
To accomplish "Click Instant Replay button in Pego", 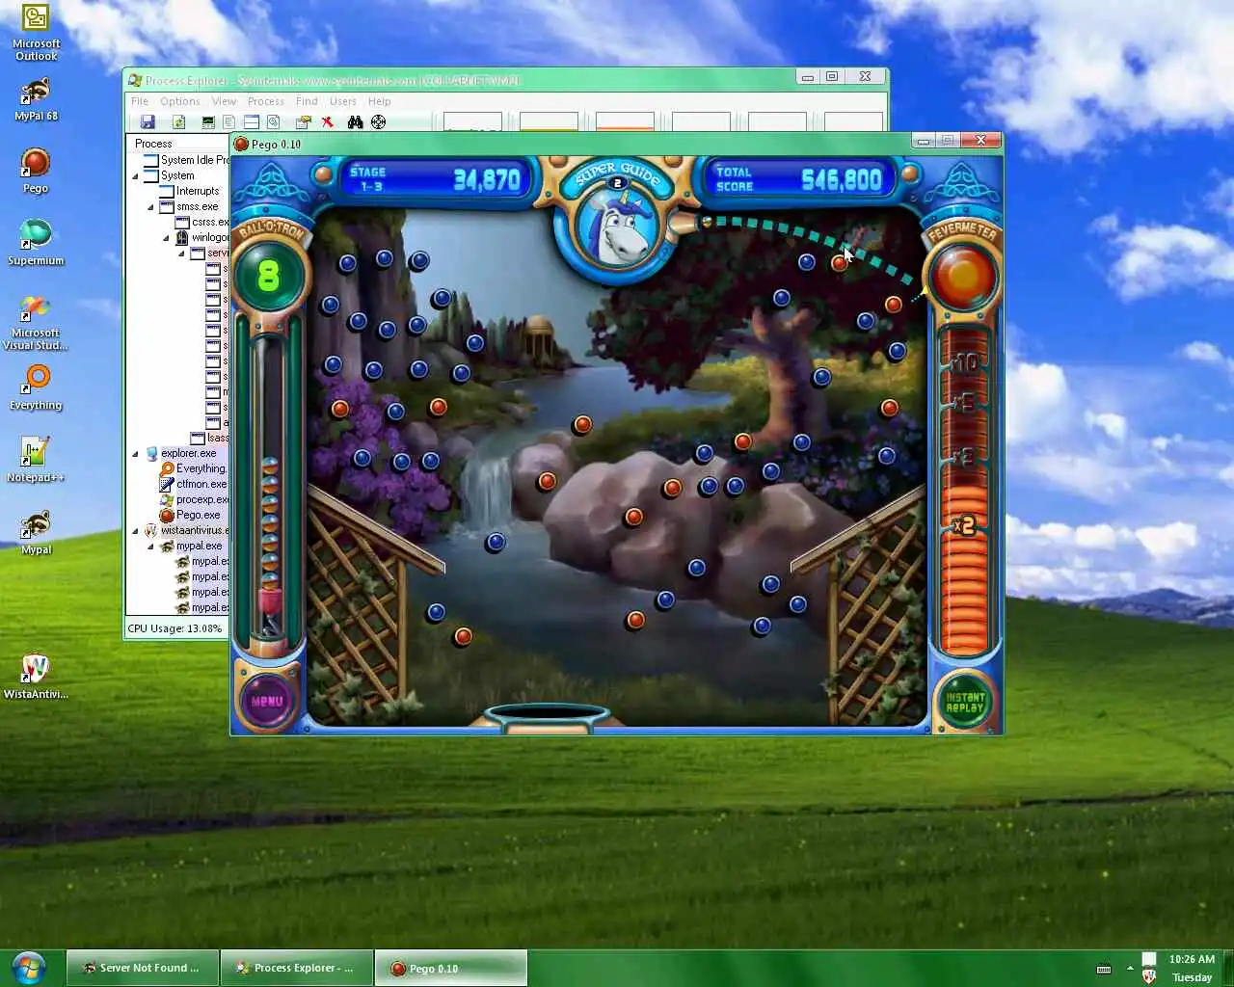I will (964, 702).
